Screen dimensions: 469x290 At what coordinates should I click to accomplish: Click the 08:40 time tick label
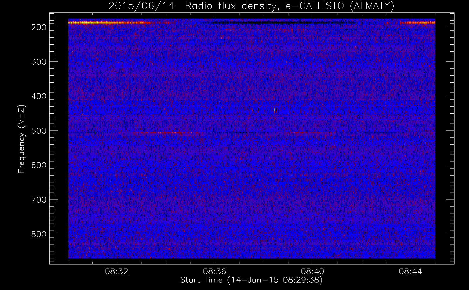click(312, 272)
